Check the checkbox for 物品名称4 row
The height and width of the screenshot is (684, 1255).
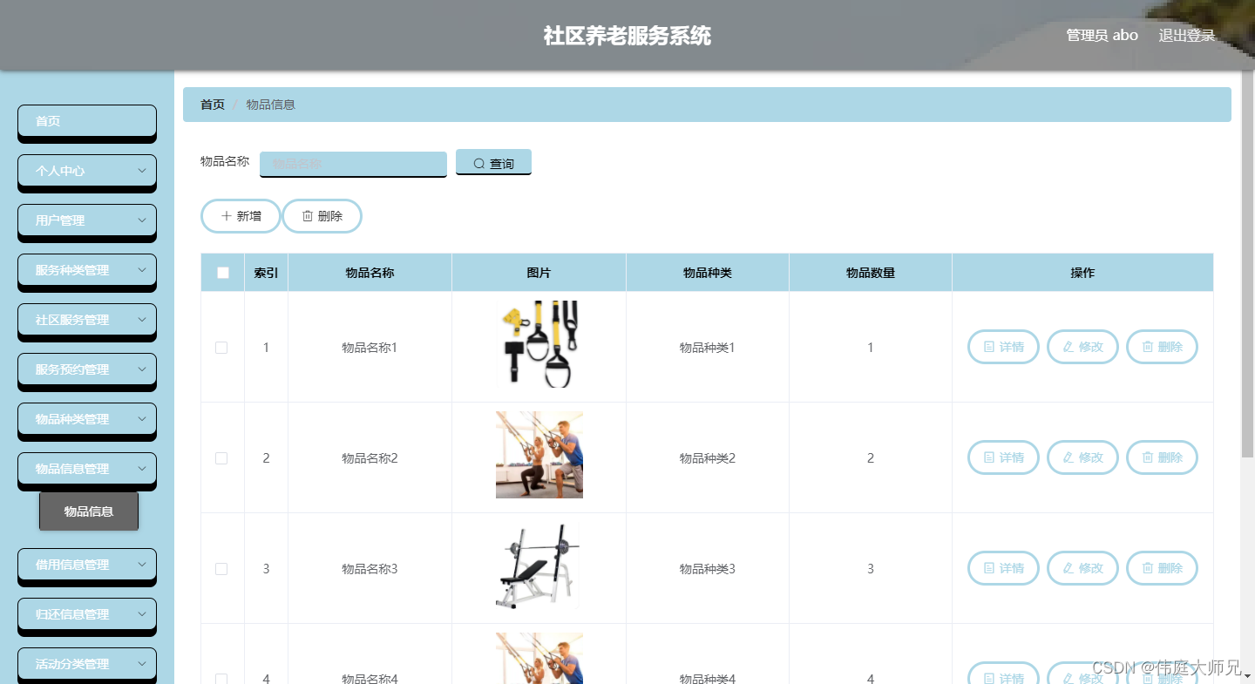(221, 679)
